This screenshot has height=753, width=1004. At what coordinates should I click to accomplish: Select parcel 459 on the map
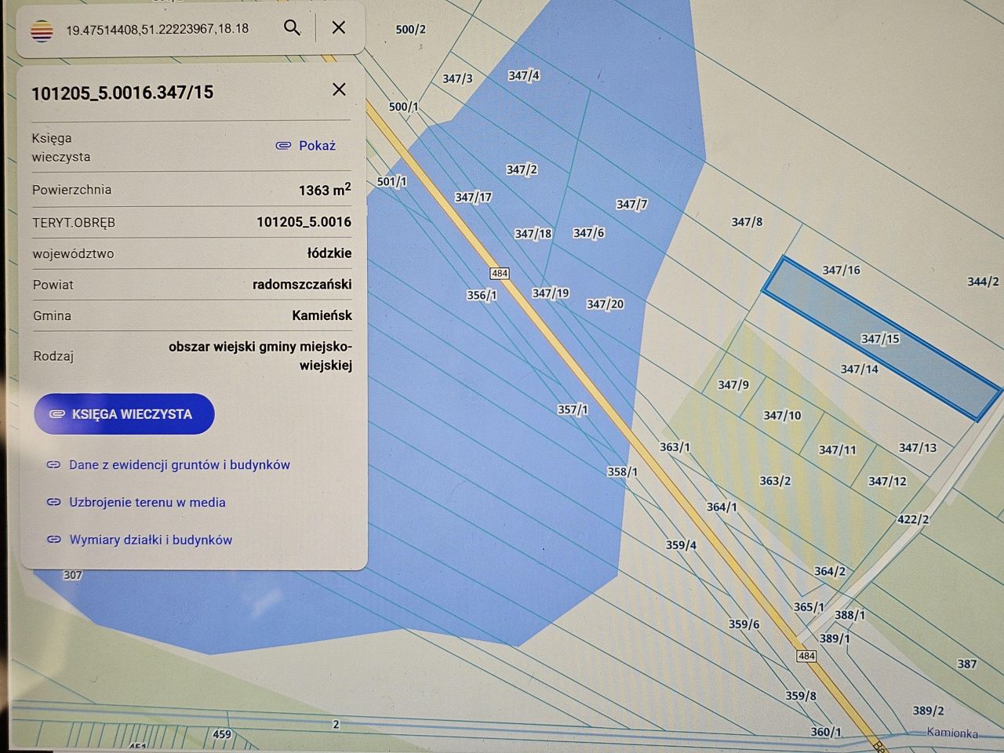click(222, 734)
